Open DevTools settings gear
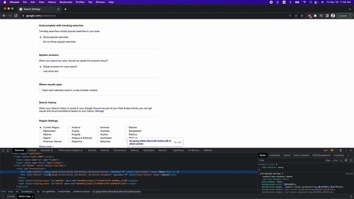Image resolution: width=354 pixels, height=199 pixels. coord(341,150)
